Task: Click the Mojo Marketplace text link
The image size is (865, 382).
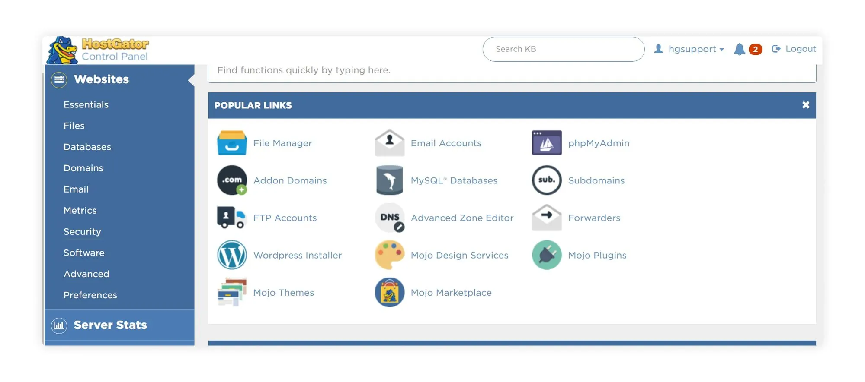Action: pyautogui.click(x=451, y=293)
